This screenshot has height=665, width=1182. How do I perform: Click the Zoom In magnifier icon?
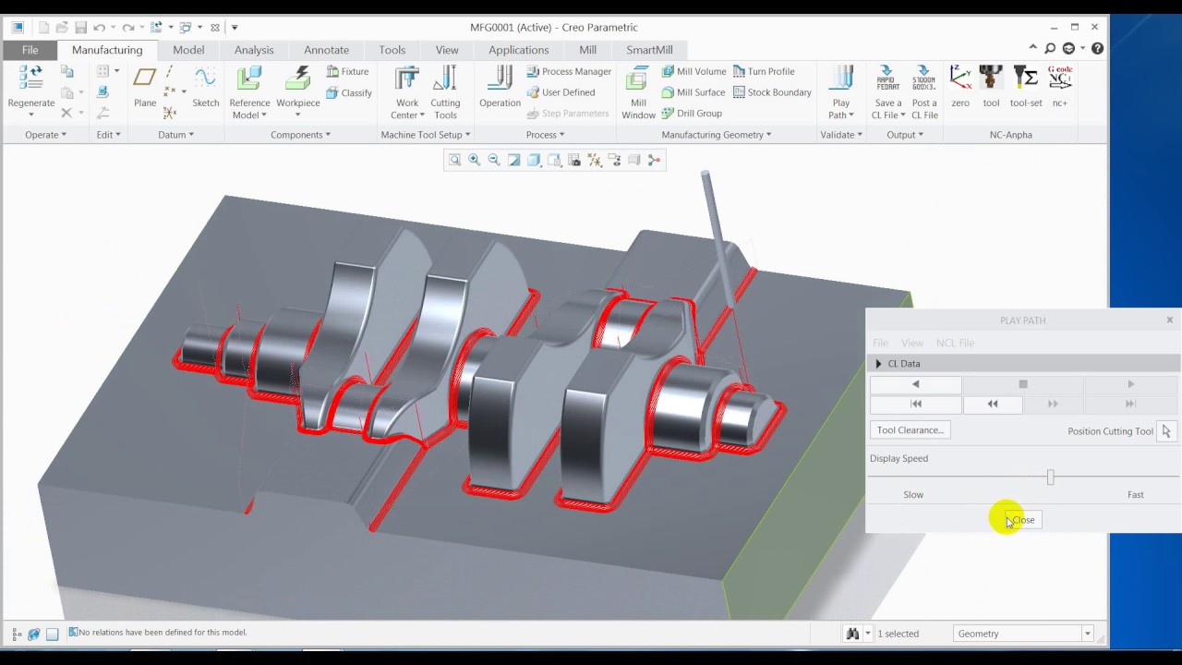coord(475,160)
